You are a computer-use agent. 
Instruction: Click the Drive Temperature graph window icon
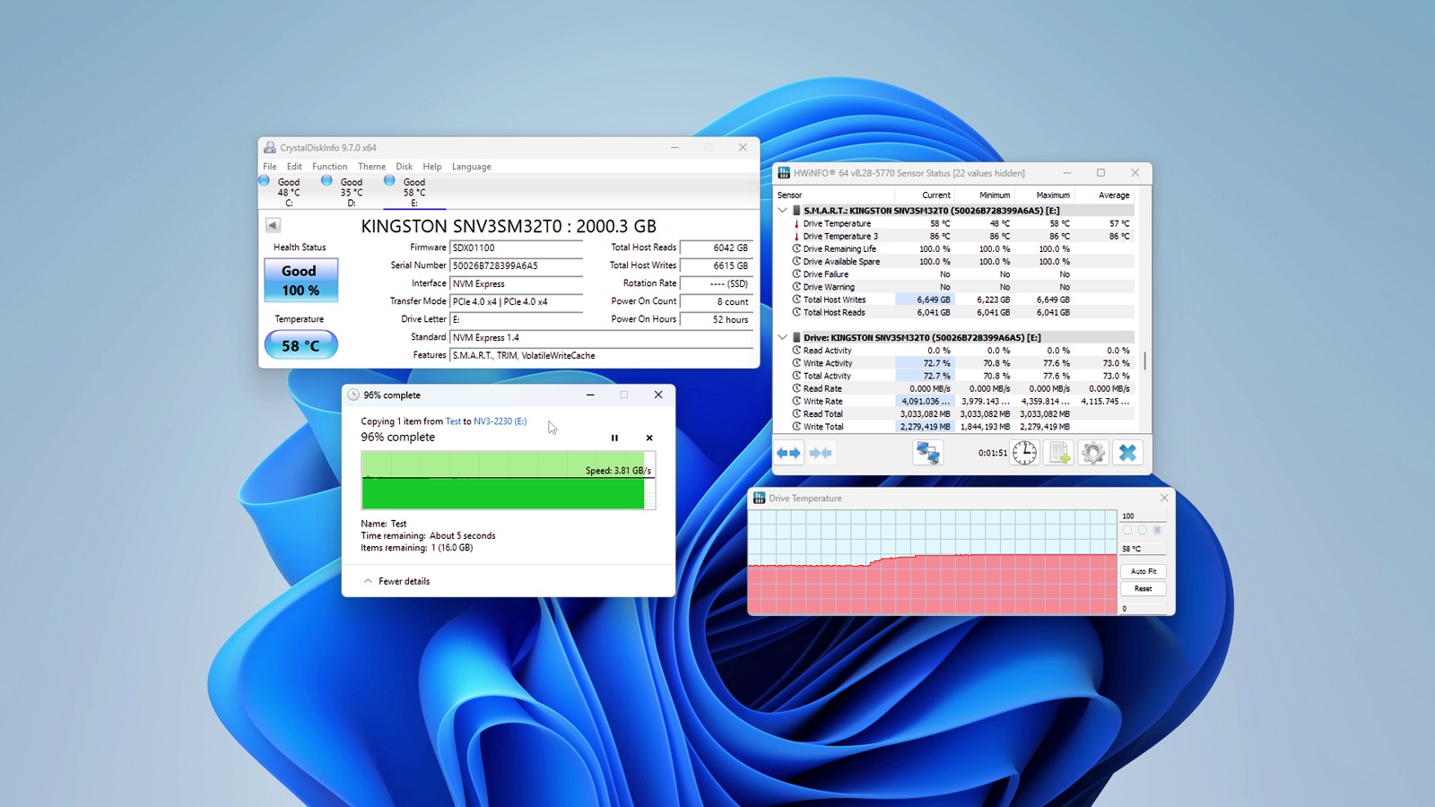point(760,499)
